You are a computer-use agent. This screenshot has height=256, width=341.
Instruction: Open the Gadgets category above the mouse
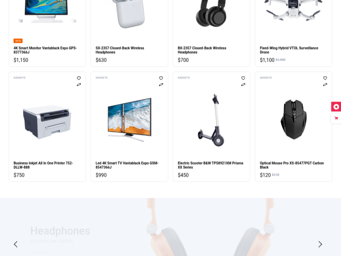coord(266,77)
